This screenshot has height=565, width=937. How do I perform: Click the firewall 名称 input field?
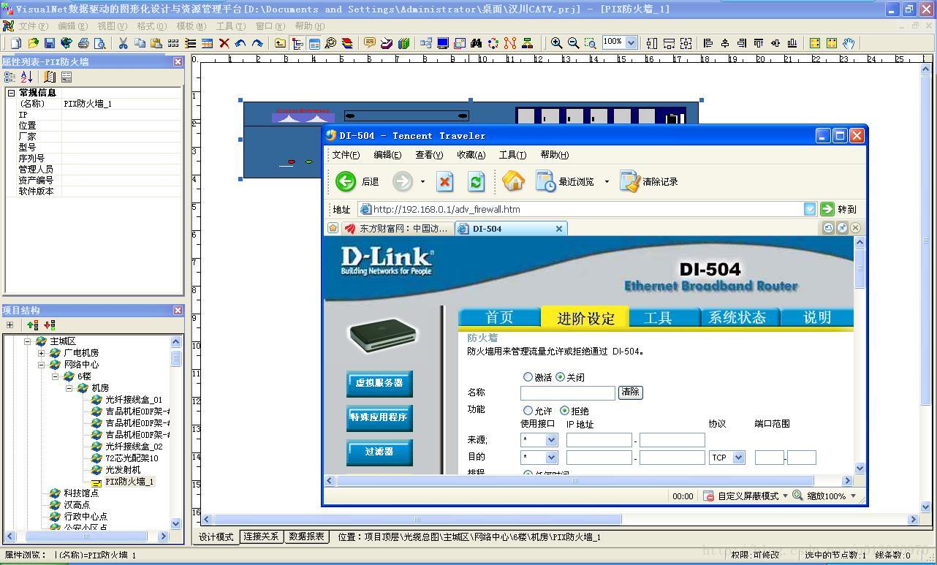coord(567,393)
